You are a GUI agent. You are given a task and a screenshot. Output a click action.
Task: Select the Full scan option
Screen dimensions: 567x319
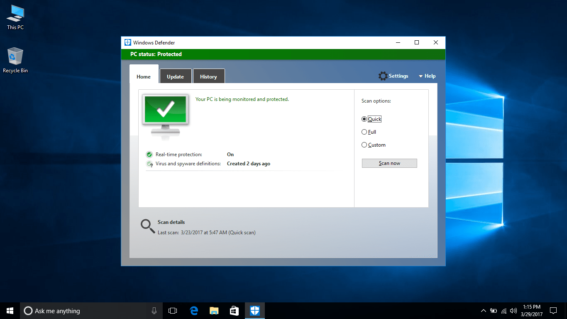pyautogui.click(x=369, y=132)
